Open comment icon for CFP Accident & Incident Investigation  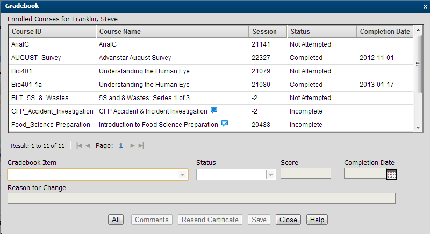pos(214,111)
